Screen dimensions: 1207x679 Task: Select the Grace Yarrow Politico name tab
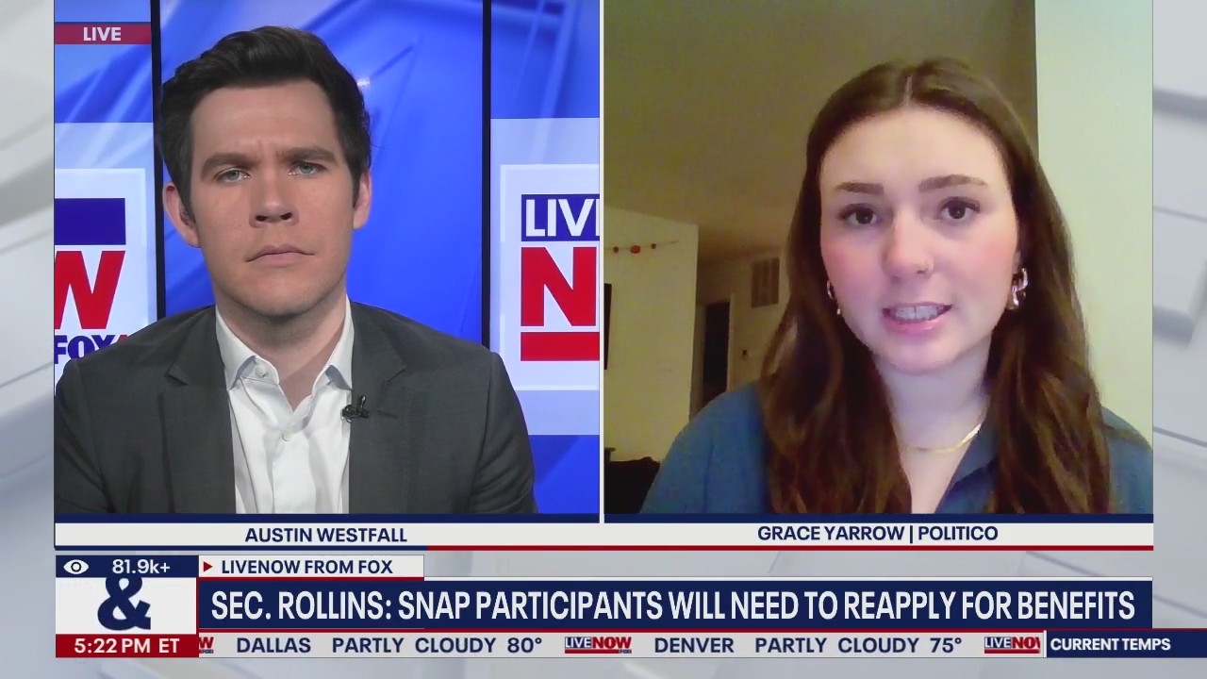coord(877,533)
